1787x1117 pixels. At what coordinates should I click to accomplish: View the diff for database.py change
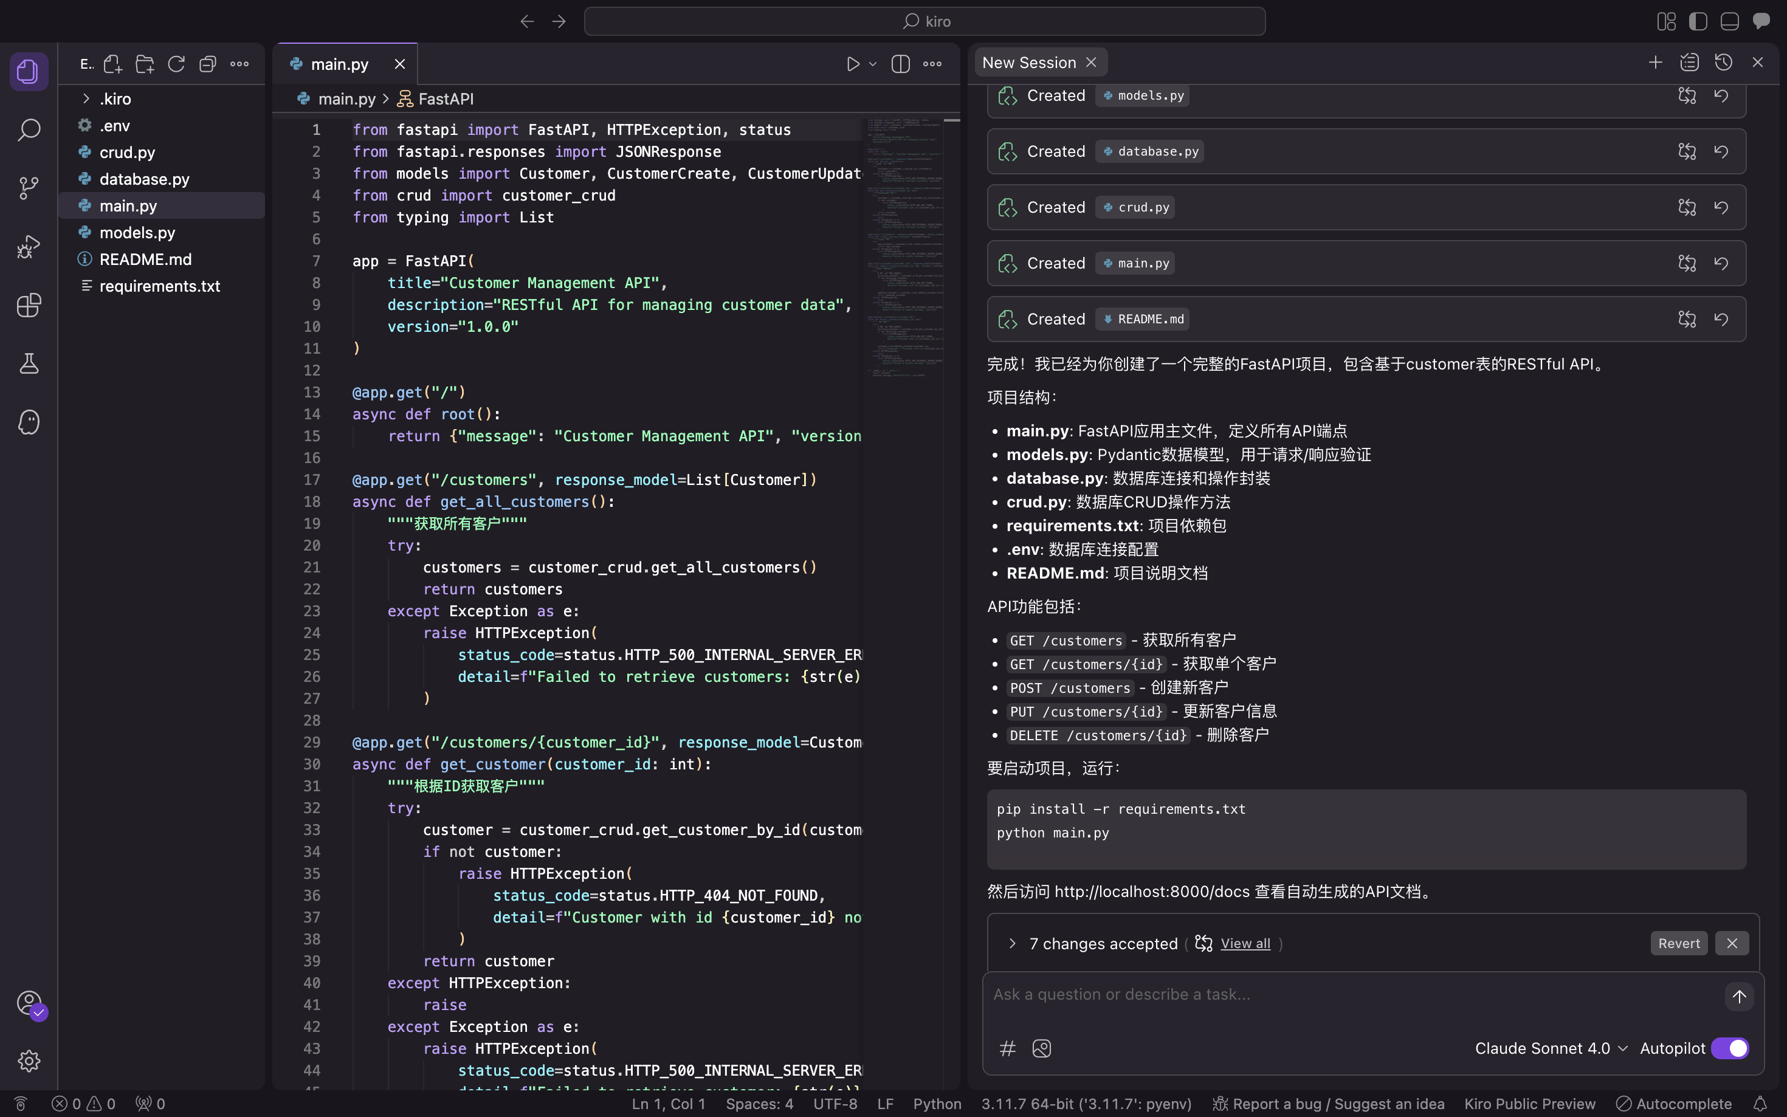pos(1687,151)
